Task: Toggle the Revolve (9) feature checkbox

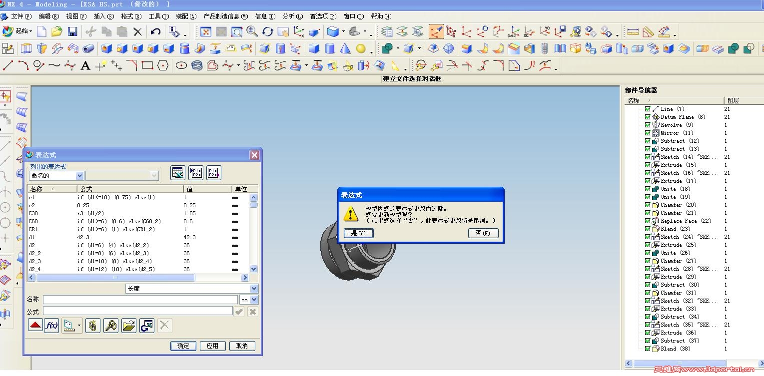Action: 648,125
